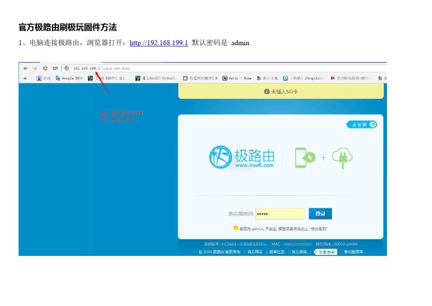Open the Netsh - Home bookmark

pyautogui.click(x=237, y=78)
